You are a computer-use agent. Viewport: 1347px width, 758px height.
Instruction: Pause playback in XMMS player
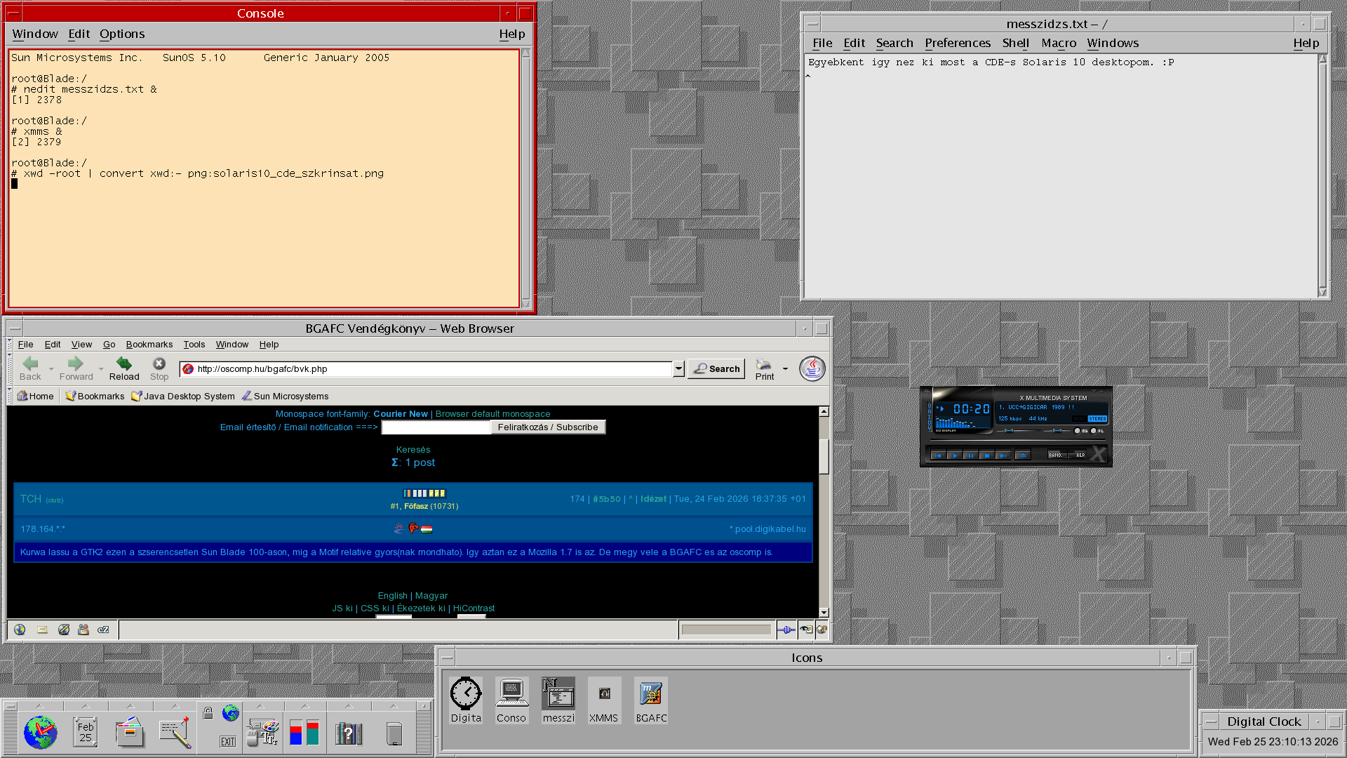pyautogui.click(x=971, y=456)
